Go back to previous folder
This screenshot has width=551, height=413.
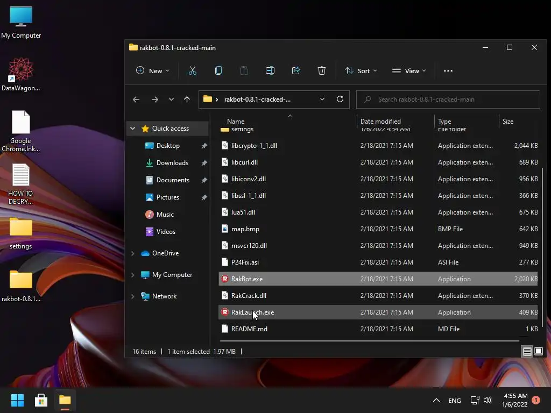[136, 99]
